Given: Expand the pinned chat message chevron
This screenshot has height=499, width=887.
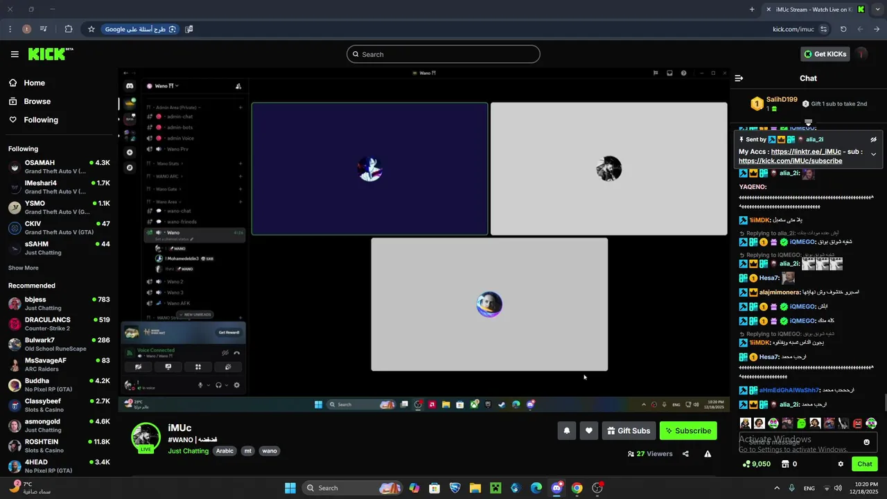Looking at the screenshot, I should [873, 155].
